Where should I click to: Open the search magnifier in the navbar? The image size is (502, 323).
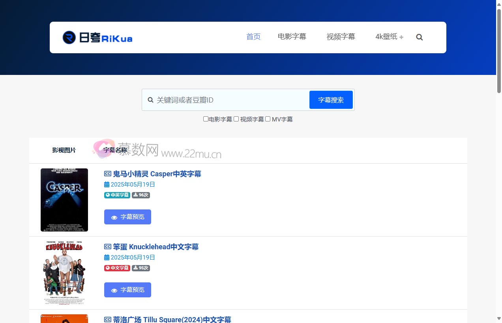click(x=419, y=37)
